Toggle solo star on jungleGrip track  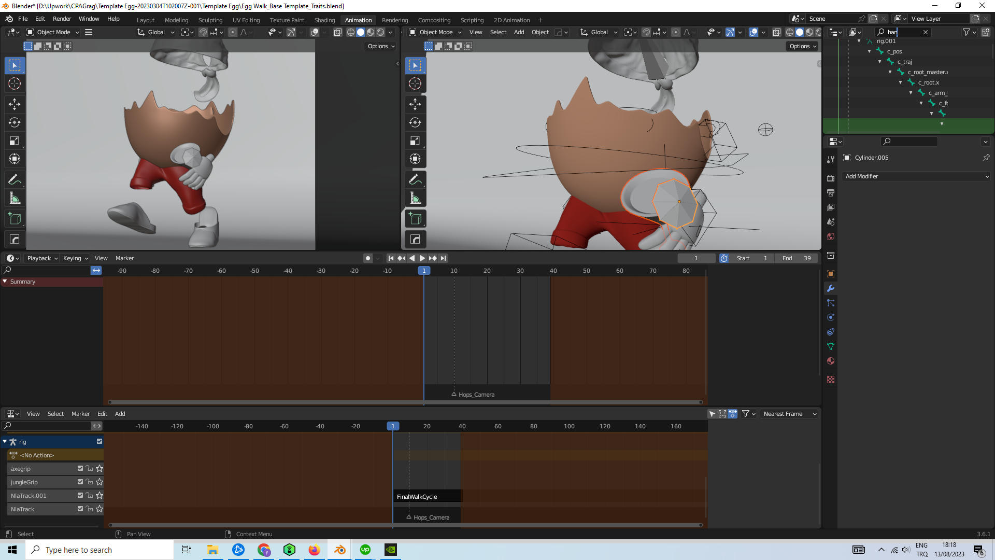99,482
